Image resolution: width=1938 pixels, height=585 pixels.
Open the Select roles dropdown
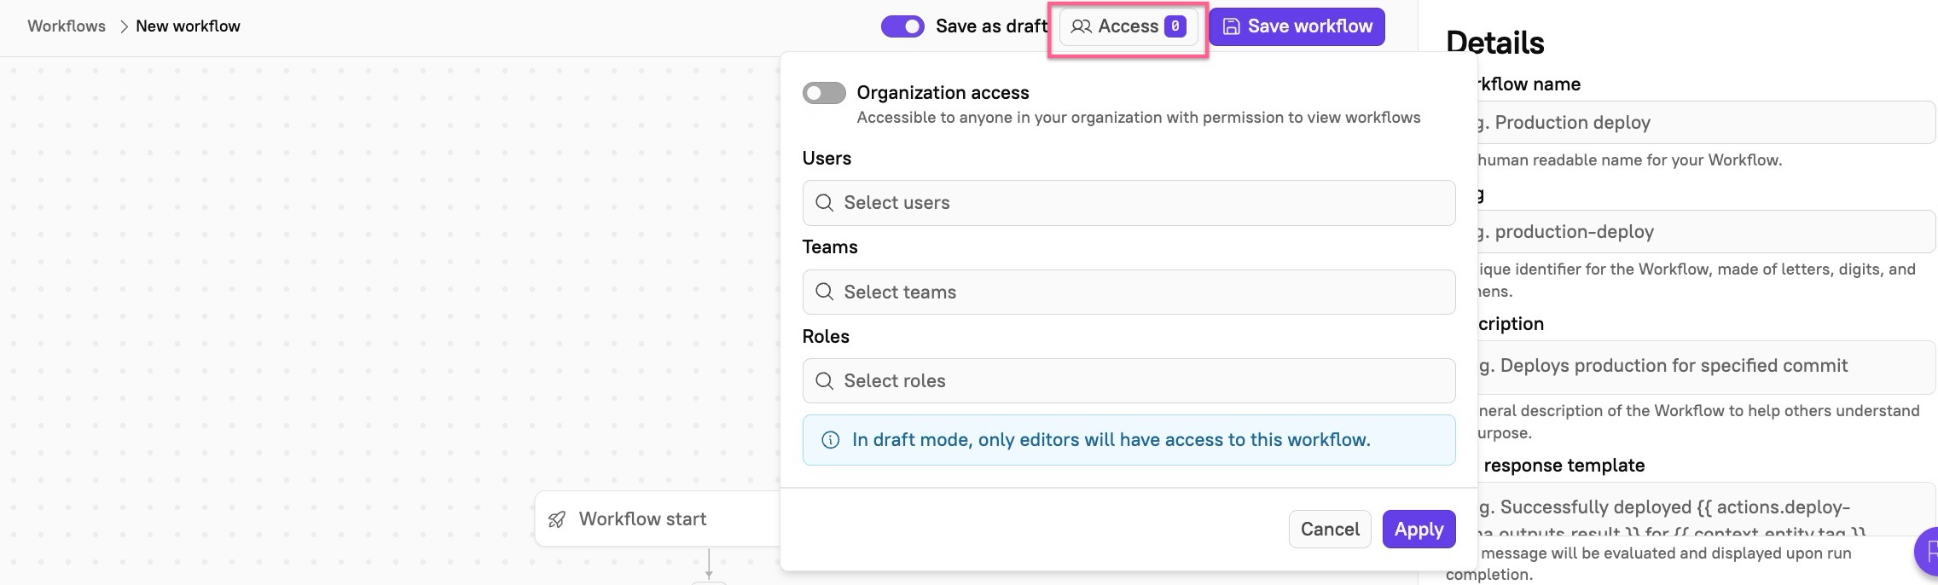[x=1128, y=380]
